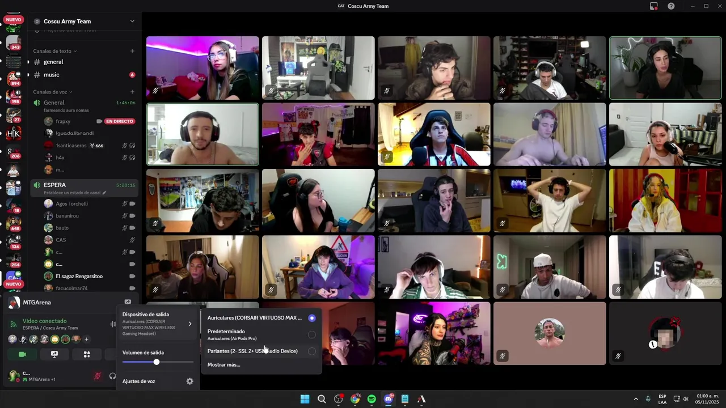Expand Coscu Army Team server menu
Viewport: 726px width, 408px height.
tap(132, 22)
